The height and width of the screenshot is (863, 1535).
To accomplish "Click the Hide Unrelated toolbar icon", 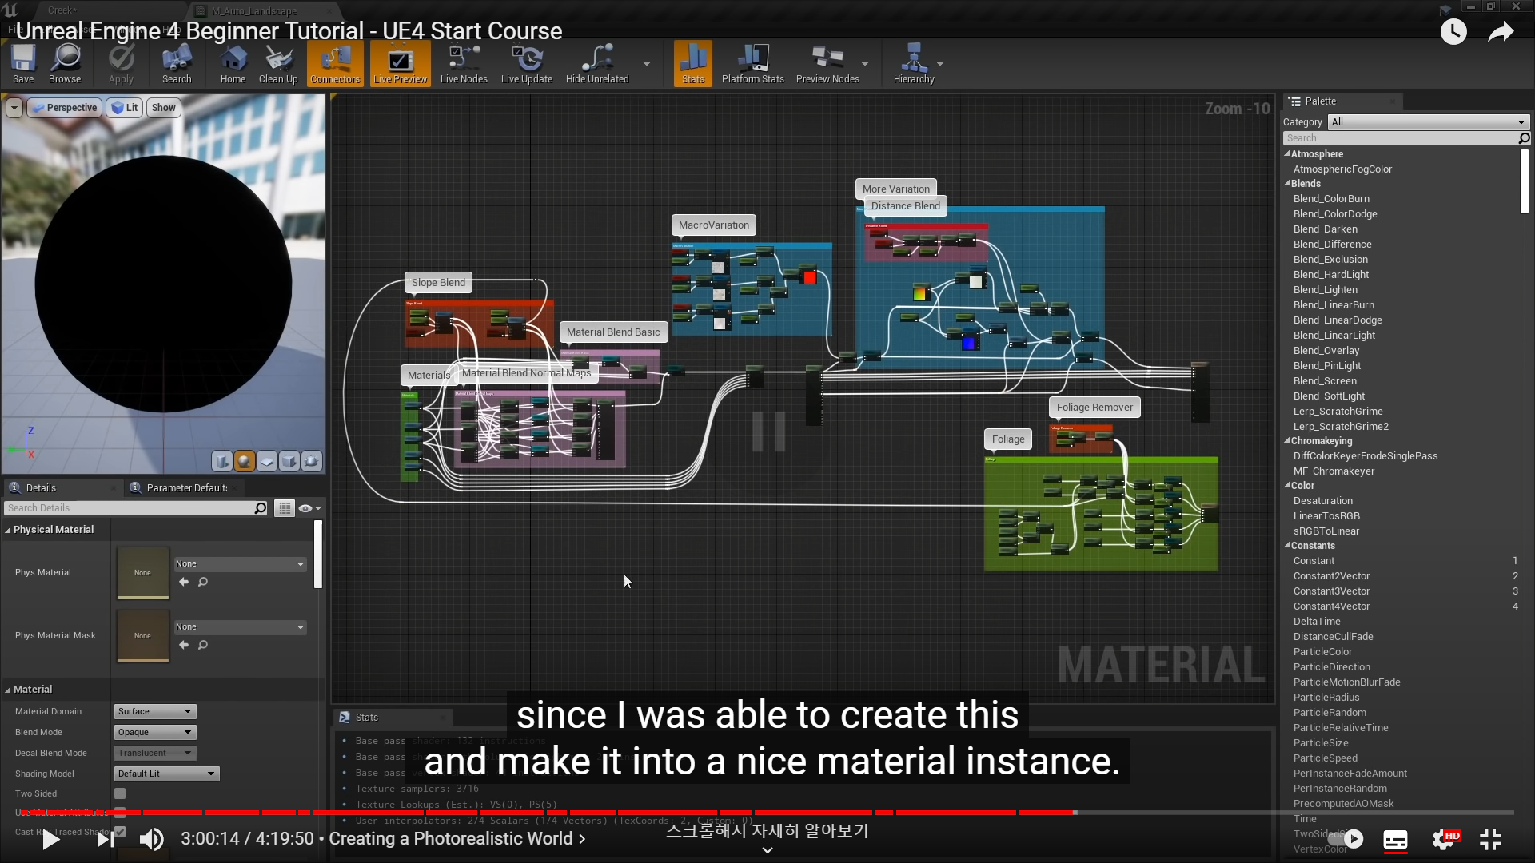I will pos(597,63).
